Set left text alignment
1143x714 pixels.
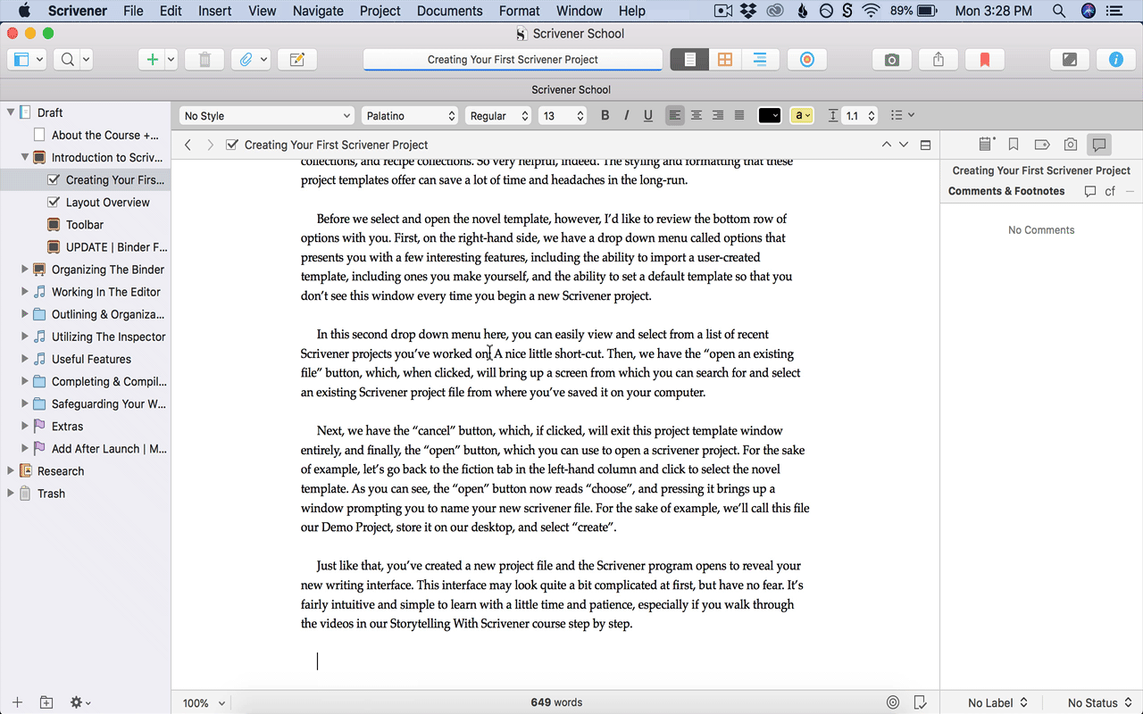coord(675,116)
